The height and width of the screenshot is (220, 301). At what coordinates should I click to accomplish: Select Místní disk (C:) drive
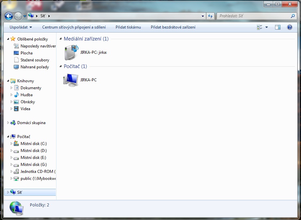[x=33, y=144]
